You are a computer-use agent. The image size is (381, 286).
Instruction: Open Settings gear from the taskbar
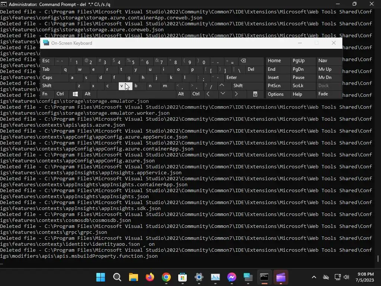click(x=199, y=277)
